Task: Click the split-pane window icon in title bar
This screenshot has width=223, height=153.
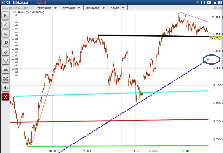Action: 197,2
